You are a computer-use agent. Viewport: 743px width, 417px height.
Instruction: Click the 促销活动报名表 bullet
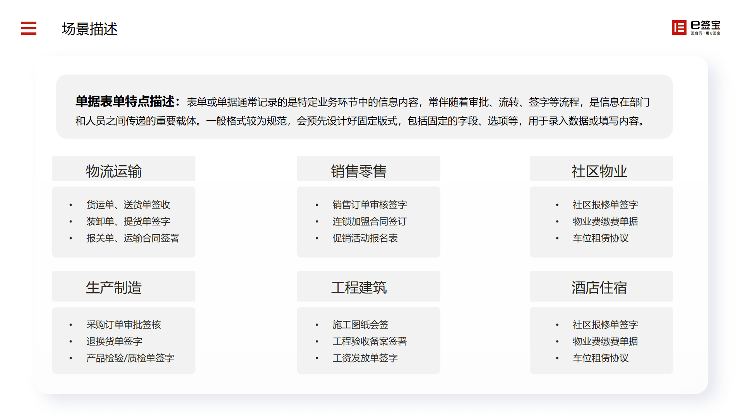pos(365,238)
